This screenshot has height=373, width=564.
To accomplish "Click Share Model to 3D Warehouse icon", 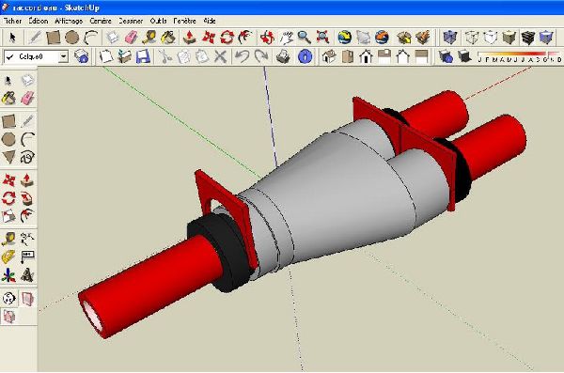I will (423, 38).
